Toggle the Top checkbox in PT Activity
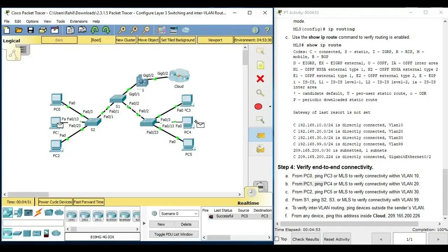The image size is (448, 252). pos(277,239)
